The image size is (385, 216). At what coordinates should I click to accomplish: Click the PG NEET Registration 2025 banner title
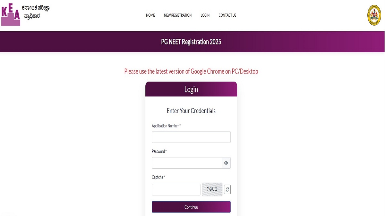coord(191,42)
